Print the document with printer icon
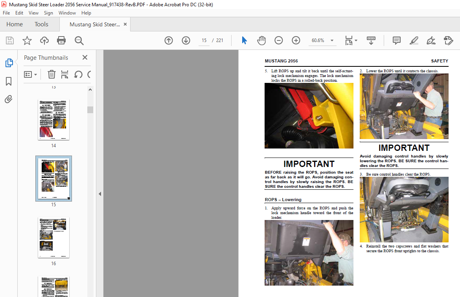This screenshot has height=297, width=460. 61,40
